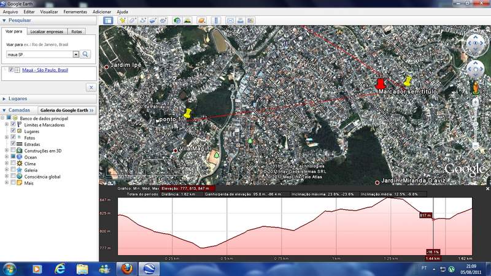This screenshot has height=276, width=491.
Task: Select the Add Image Overlay tool
Action: point(153,21)
